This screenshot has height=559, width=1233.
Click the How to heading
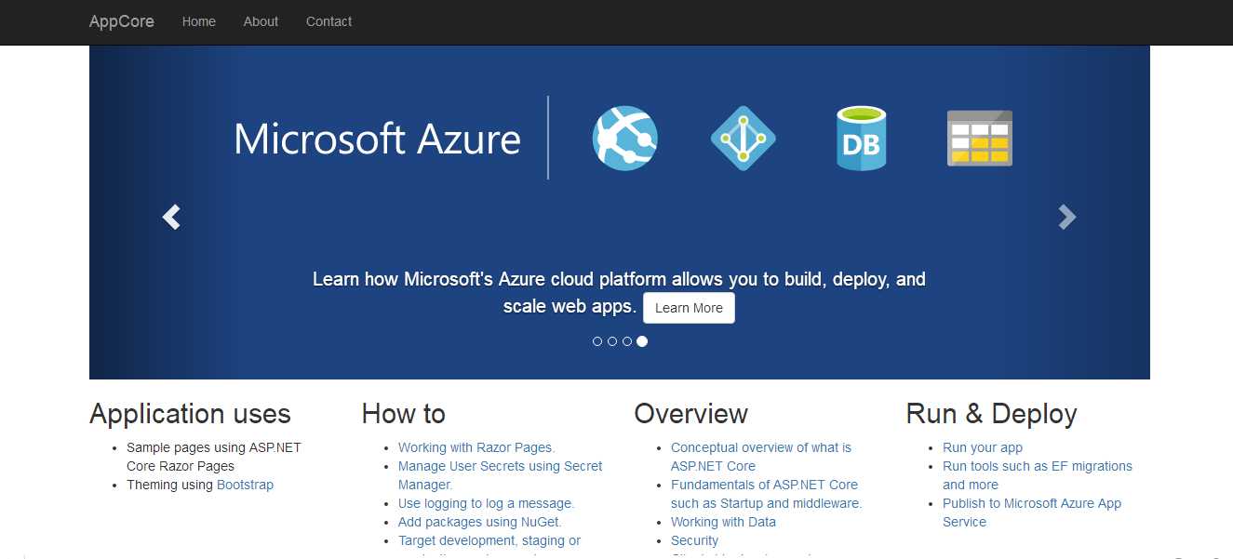click(x=403, y=414)
